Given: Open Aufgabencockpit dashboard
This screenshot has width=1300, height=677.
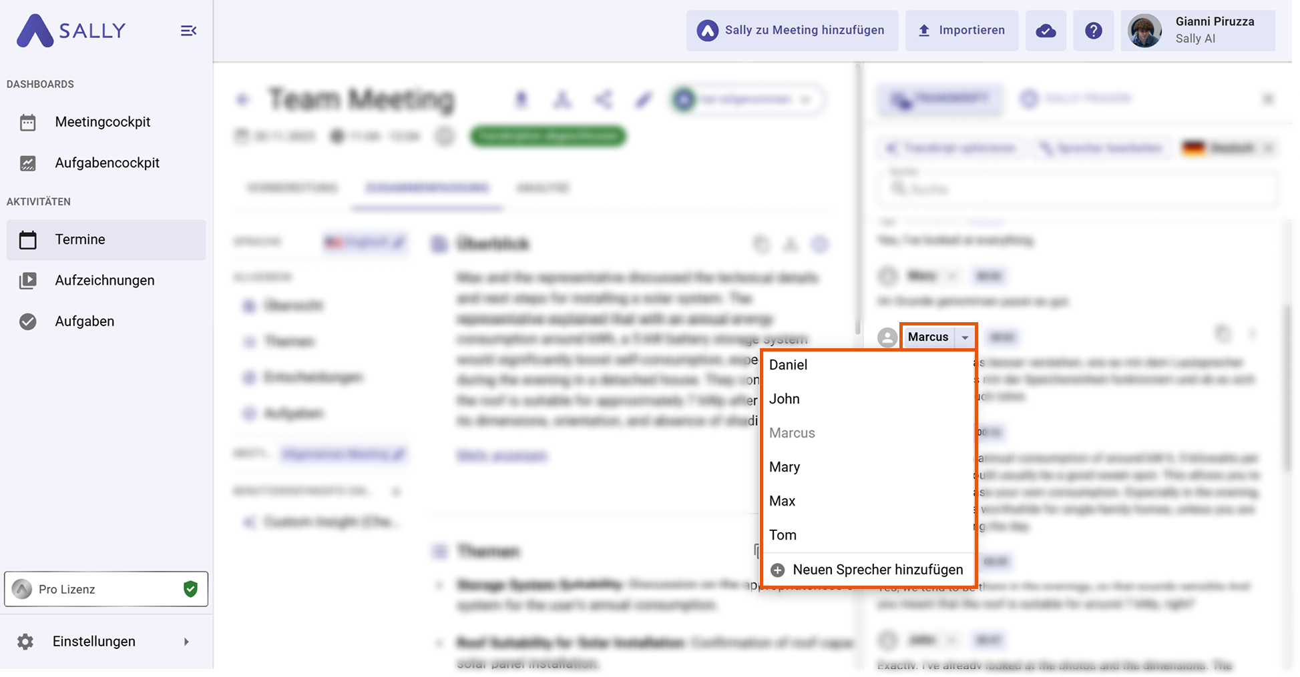Looking at the screenshot, I should [x=107, y=163].
